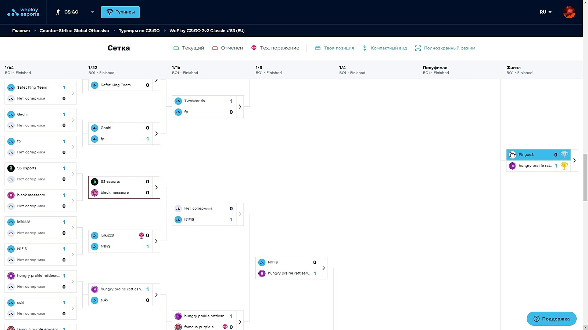
Task: Click the fullscreen mode icon
Action: tap(418, 48)
